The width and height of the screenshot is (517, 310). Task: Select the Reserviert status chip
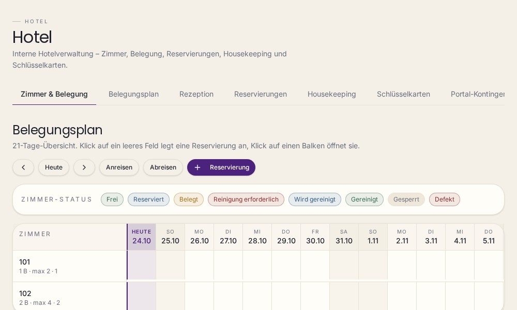pyautogui.click(x=148, y=199)
